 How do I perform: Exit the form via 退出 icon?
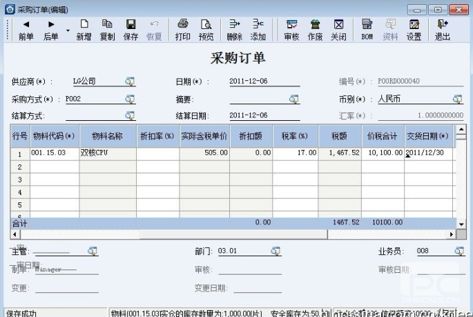coord(443,29)
